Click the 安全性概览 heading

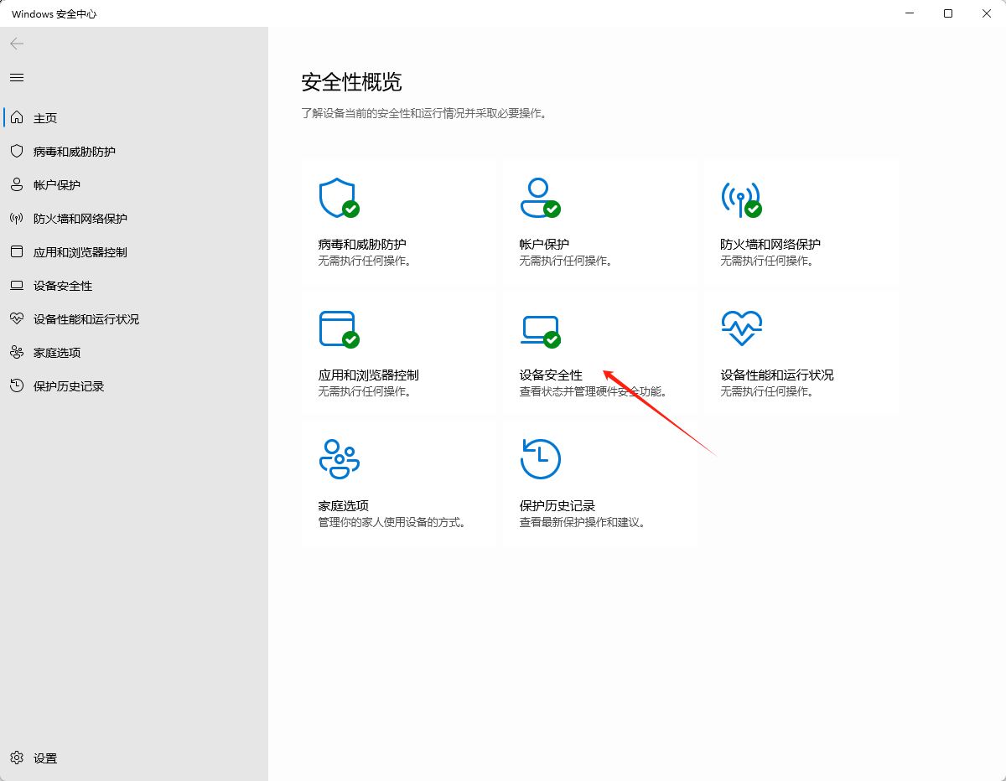(351, 82)
